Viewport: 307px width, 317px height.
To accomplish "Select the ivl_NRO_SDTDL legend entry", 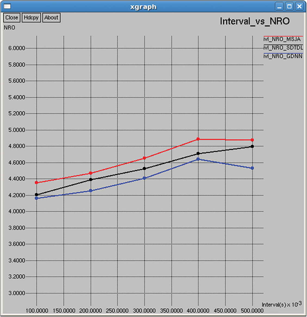I will point(283,48).
